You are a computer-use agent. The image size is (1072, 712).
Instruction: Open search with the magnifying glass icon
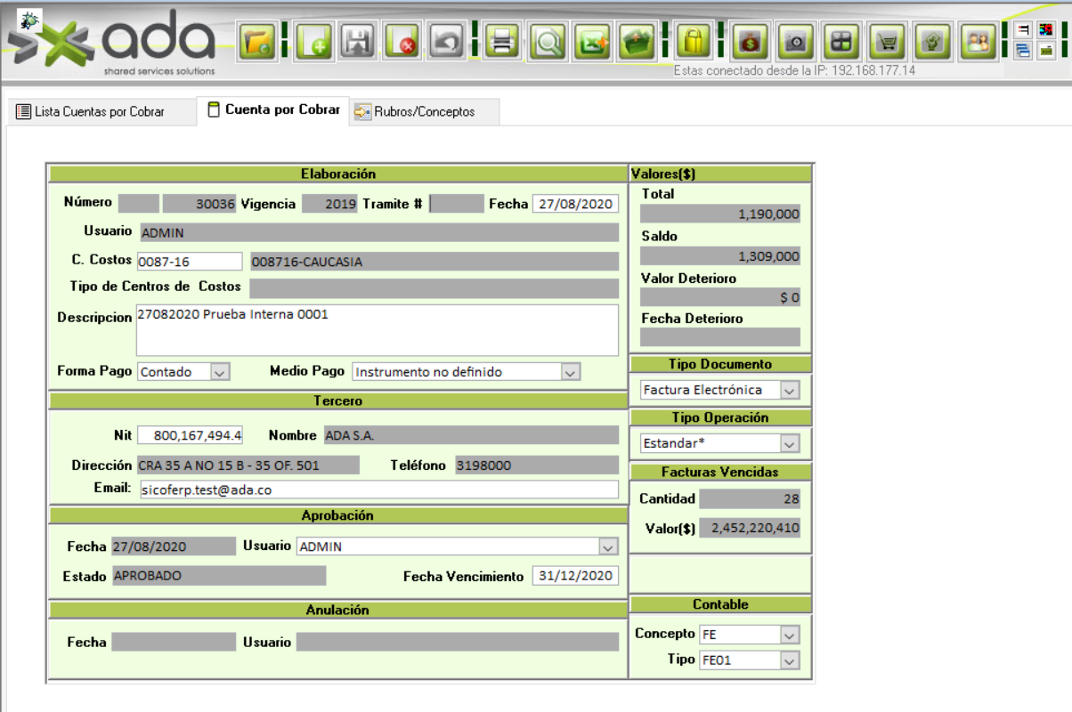point(548,42)
